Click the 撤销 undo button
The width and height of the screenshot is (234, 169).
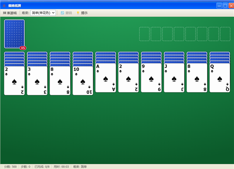coord(66,13)
